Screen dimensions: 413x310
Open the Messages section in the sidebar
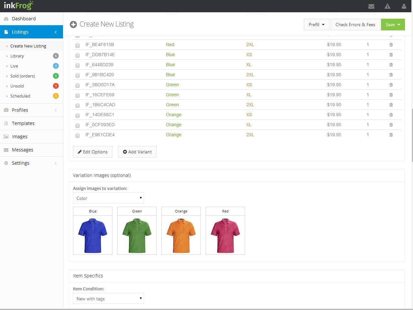click(x=23, y=150)
